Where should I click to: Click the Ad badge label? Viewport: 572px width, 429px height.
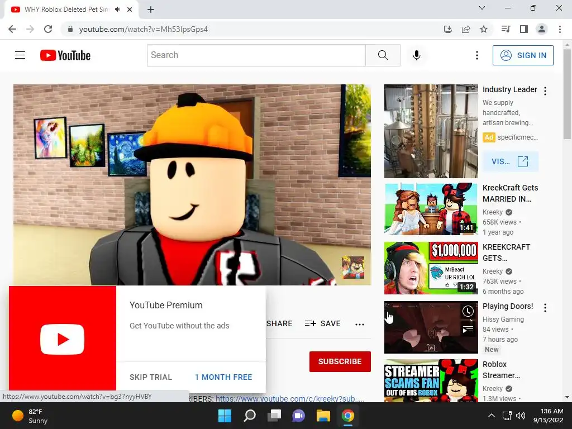coord(489,137)
